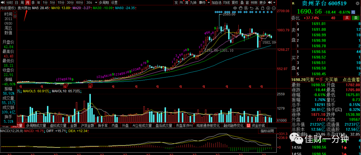The width and height of the screenshot is (361, 155).
Task: Select the 成交量 volume indicator tab
Action: (x=18, y=126)
